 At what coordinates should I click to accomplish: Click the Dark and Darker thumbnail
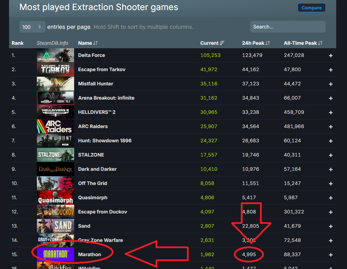(55, 169)
